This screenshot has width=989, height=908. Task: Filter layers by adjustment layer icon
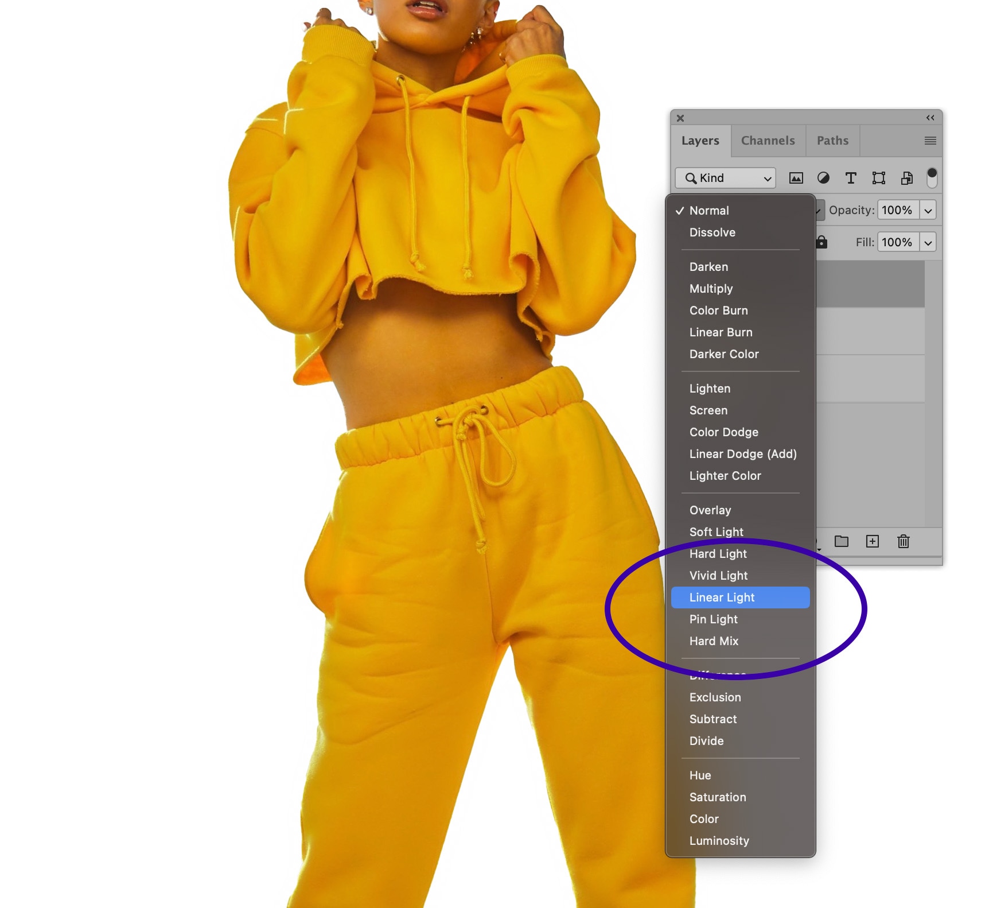[823, 178]
